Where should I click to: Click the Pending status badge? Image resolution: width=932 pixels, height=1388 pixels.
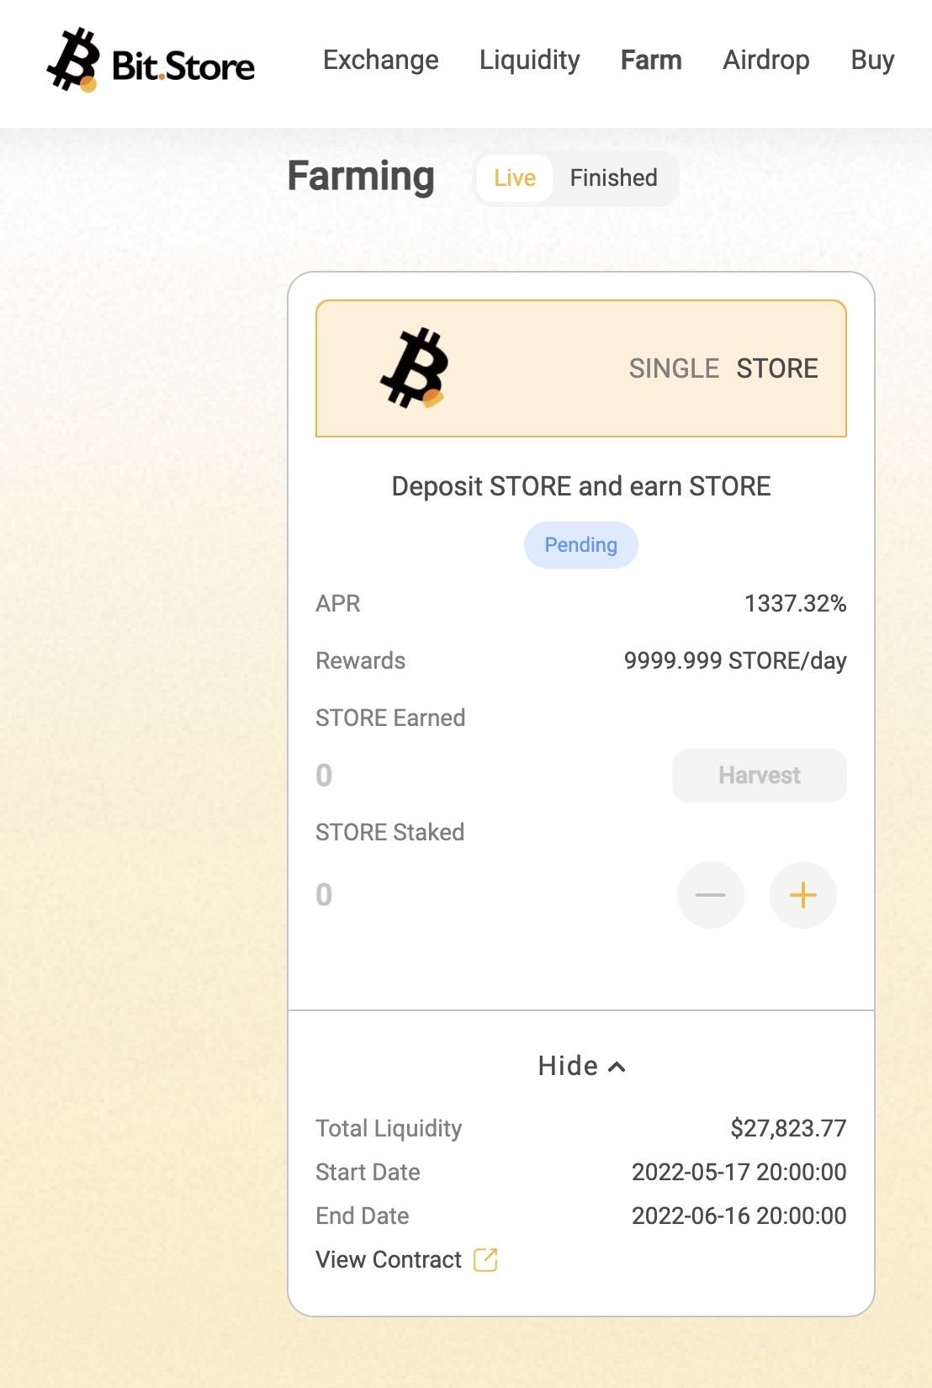(581, 545)
